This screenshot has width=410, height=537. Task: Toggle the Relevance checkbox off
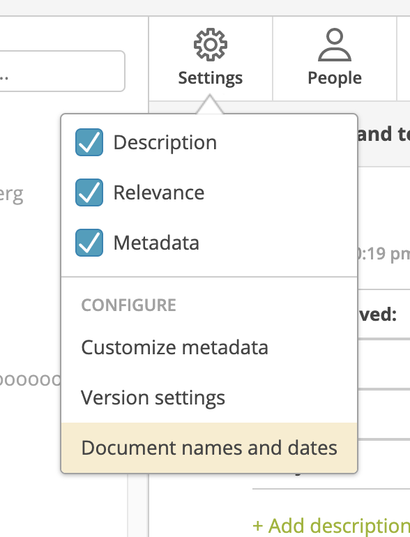point(89,192)
